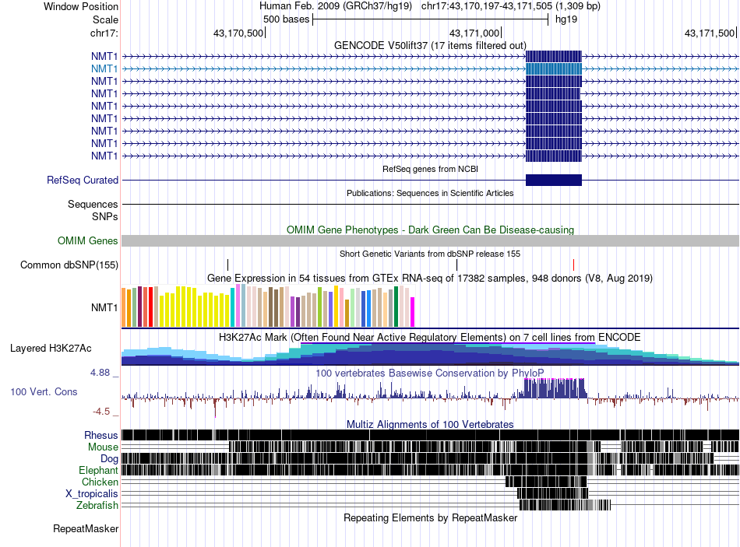The image size is (740, 547).
Task: Select the light blue highlighted NMT1 transcript label
Action: [104, 68]
